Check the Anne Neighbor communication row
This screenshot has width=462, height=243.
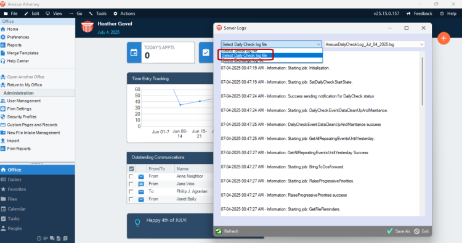[131, 176]
